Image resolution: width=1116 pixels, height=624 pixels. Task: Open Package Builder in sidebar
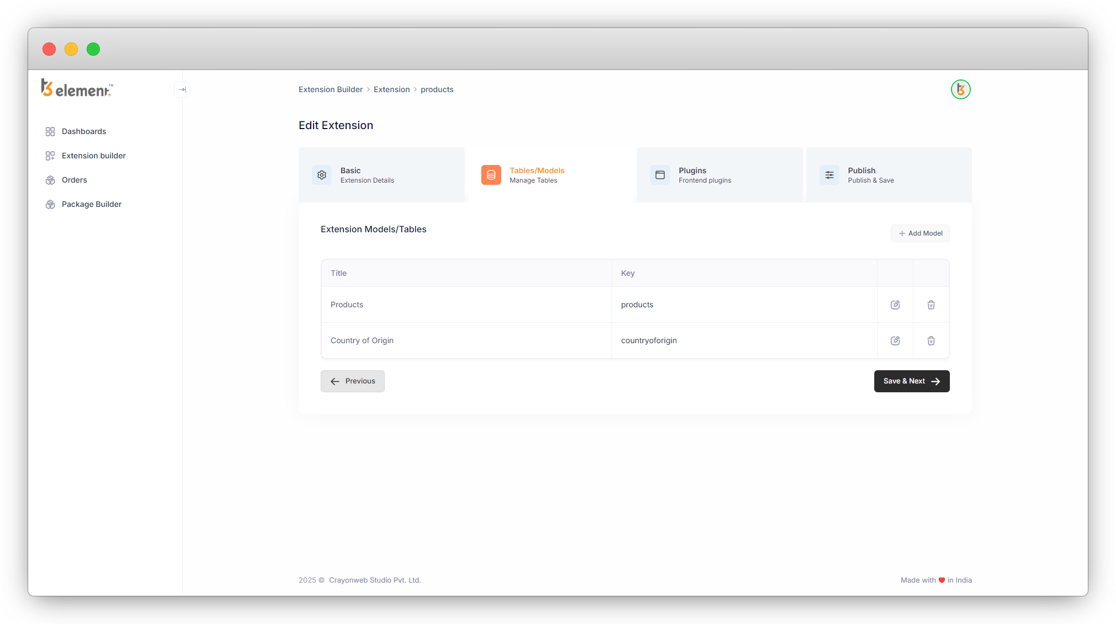click(91, 204)
